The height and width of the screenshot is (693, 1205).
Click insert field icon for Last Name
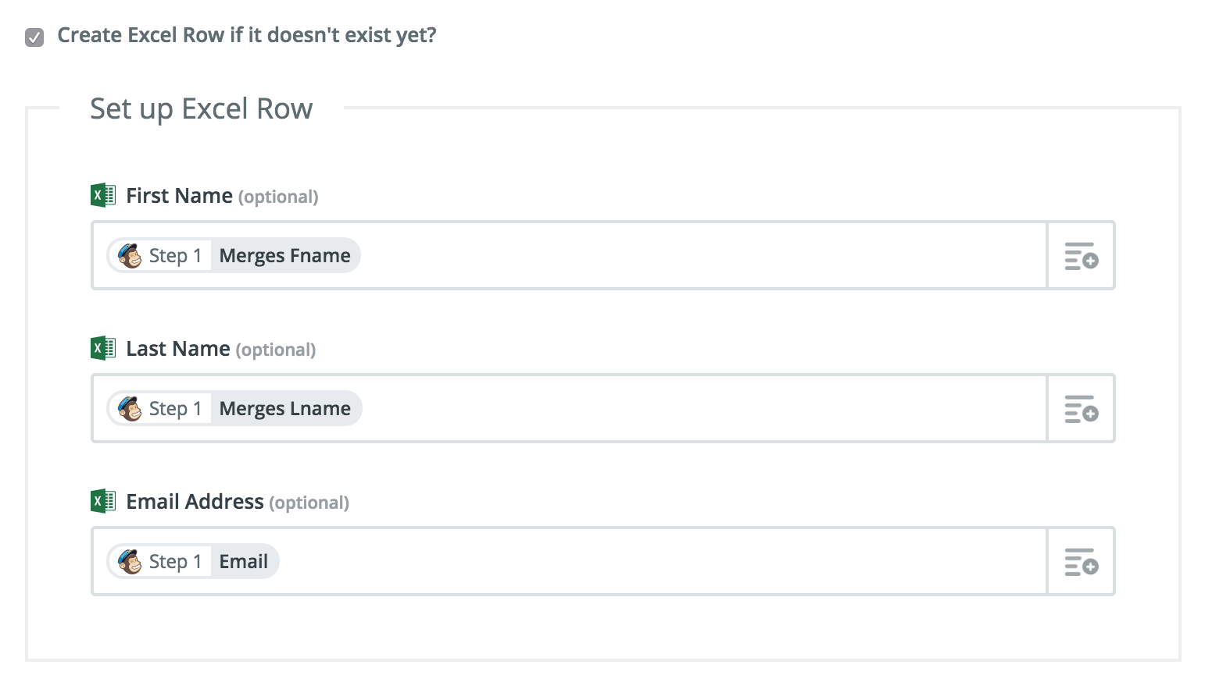pos(1082,409)
